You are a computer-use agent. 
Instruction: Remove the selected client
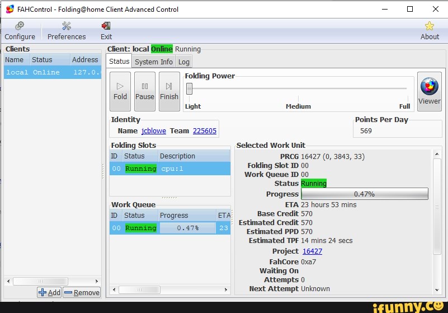(x=82, y=292)
